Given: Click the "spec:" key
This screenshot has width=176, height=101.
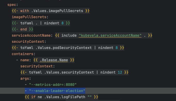Looking at the screenshot, I should 13,5.
